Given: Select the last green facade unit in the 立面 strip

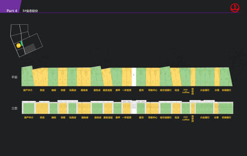Looking at the screenshot, I should (x=226, y=108).
